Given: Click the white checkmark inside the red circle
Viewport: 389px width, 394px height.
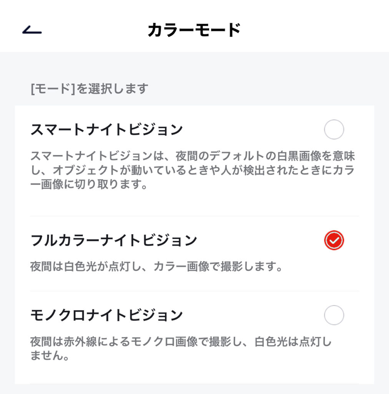Looking at the screenshot, I should [x=334, y=240].
